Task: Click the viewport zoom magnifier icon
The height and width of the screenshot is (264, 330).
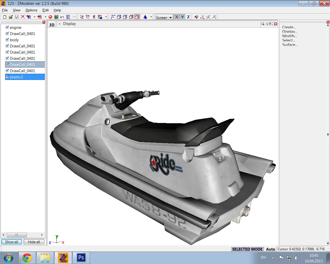Action: [x=262, y=24]
